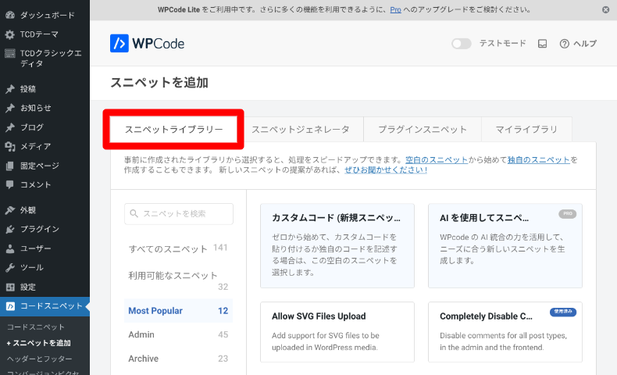This screenshot has width=617, height=375.
Task: Click the コードスニペット code icon in sidebar
Action: point(11,306)
